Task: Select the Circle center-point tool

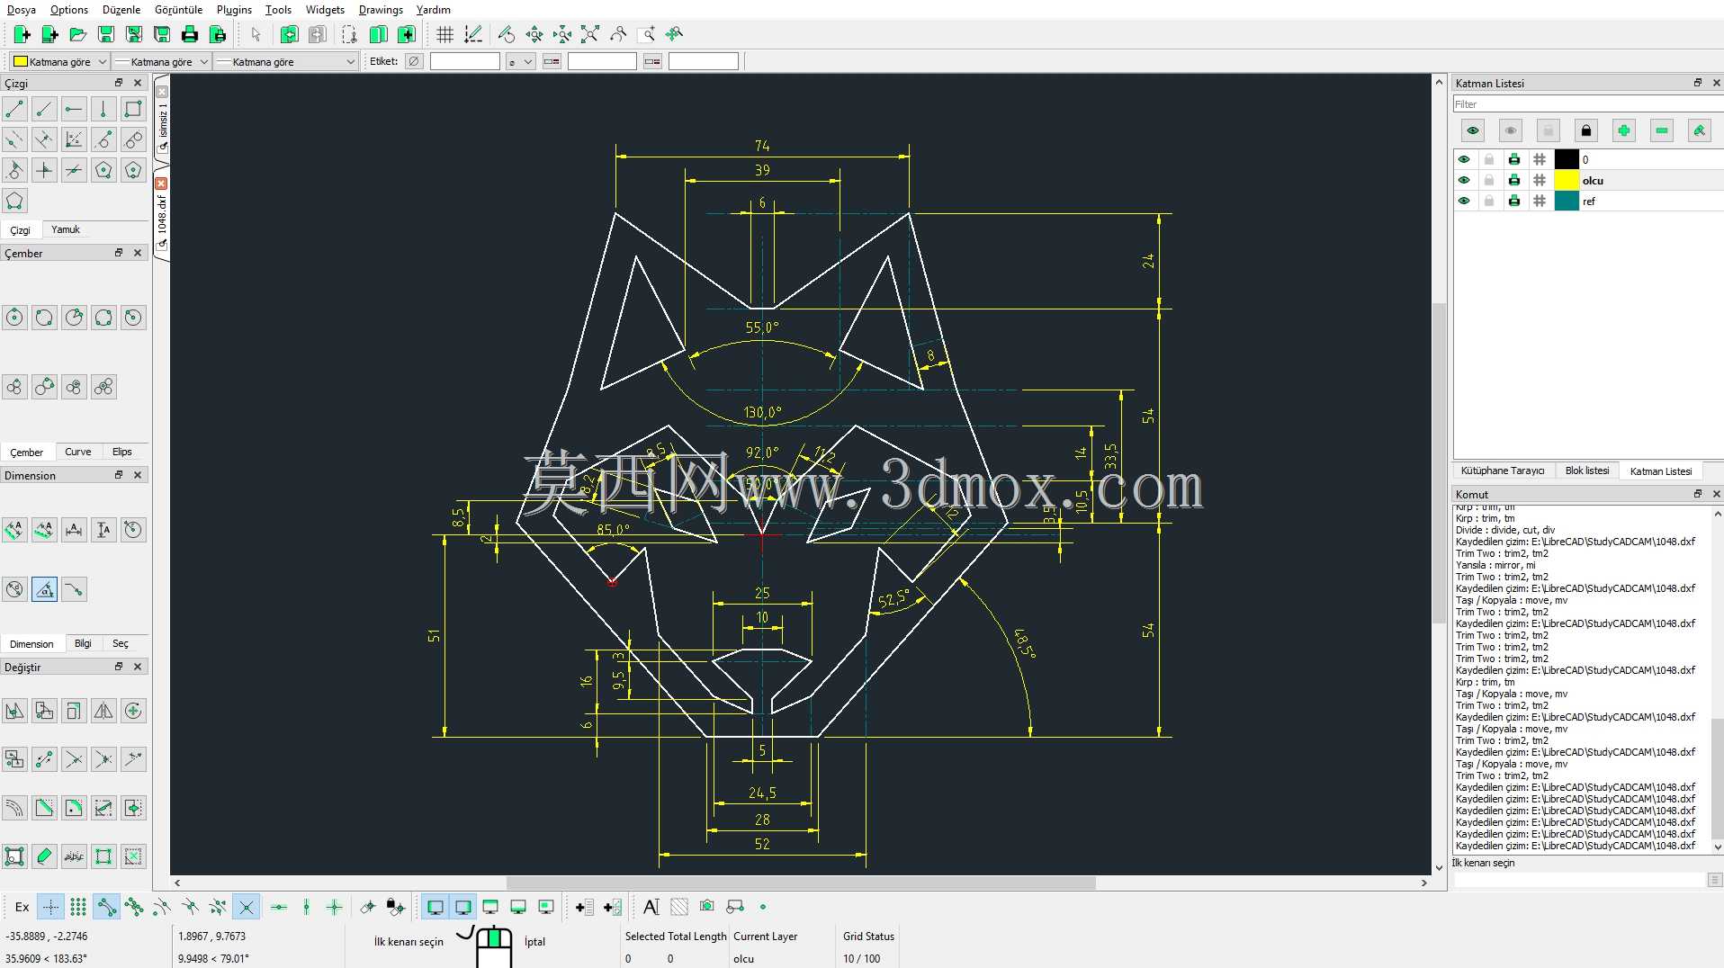Action: point(14,318)
